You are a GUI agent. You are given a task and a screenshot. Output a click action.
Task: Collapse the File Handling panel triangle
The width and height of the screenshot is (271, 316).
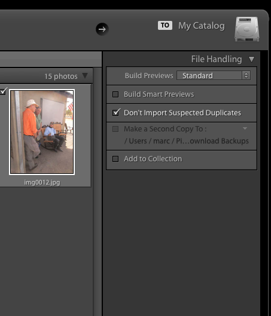tap(251, 59)
